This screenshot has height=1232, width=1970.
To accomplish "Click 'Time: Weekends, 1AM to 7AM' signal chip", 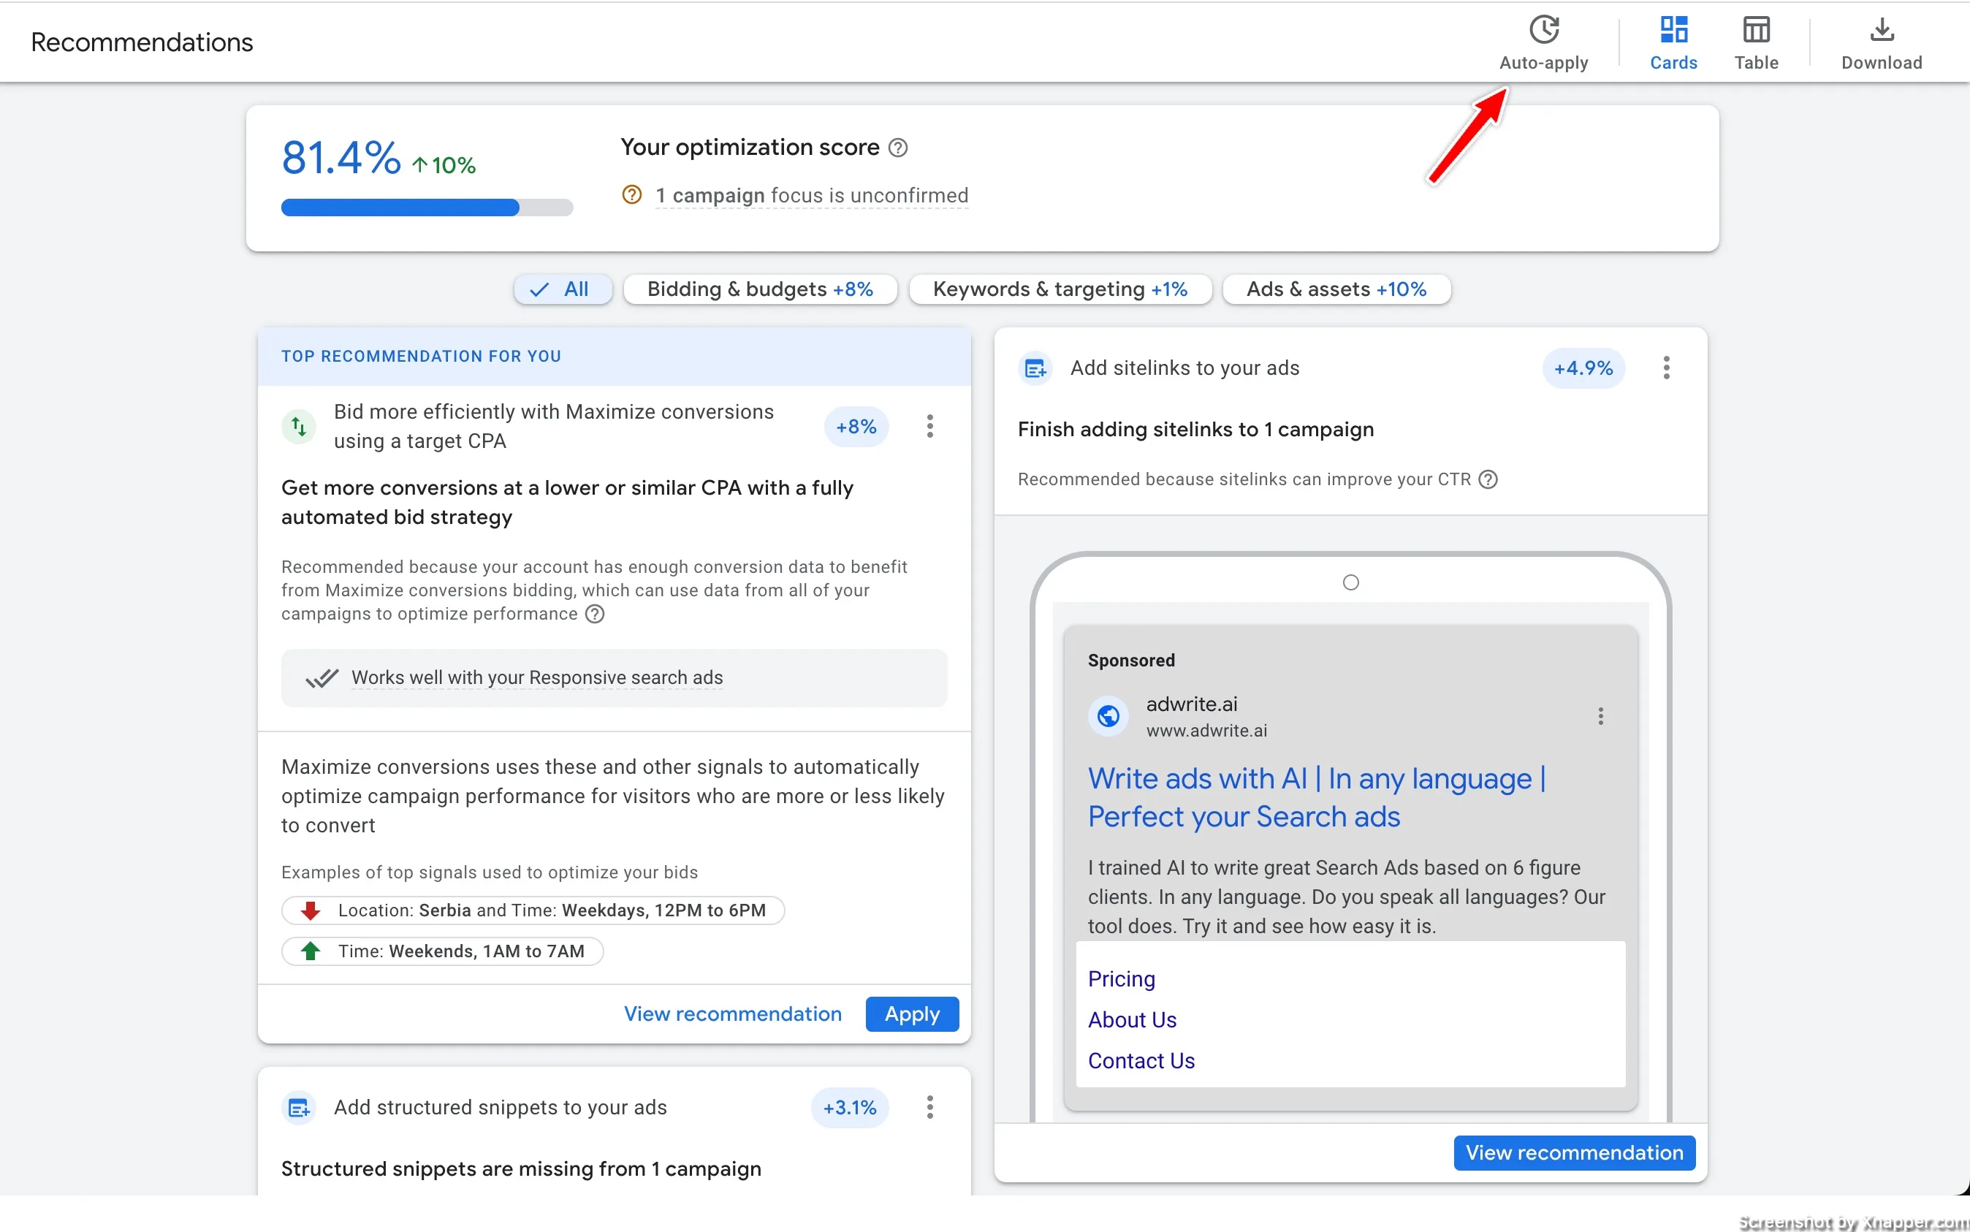I will [x=442, y=951].
